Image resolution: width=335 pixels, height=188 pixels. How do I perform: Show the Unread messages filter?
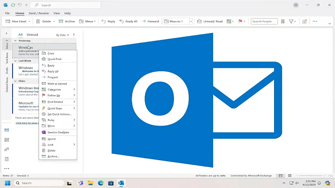point(32,34)
